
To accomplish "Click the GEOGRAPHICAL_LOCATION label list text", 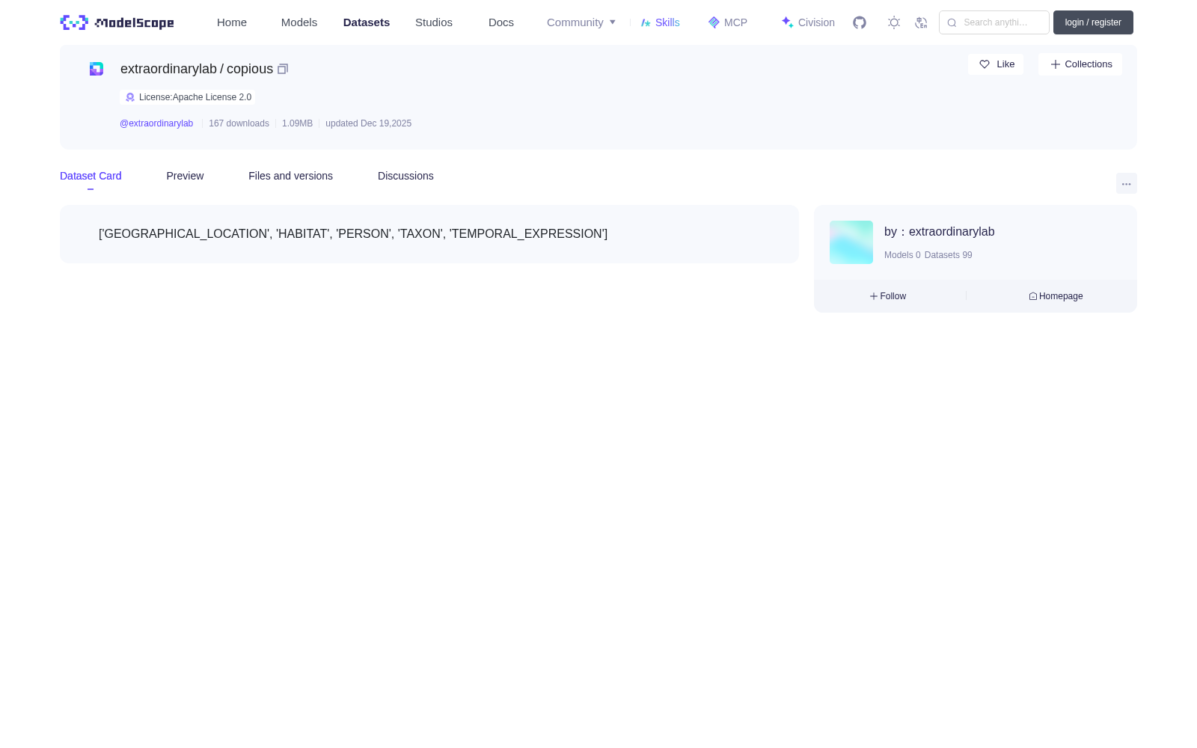I will point(353,234).
